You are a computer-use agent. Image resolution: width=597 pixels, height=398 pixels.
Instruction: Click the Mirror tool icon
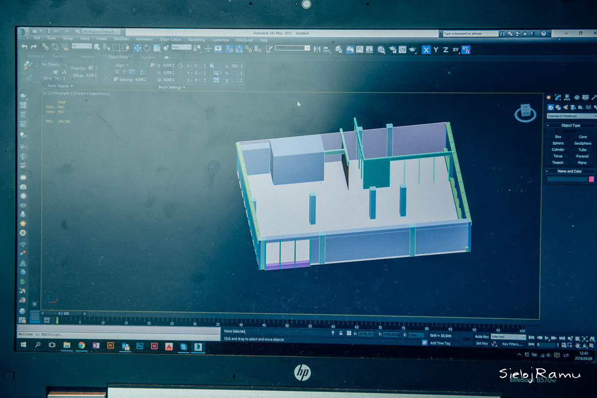(x=317, y=50)
